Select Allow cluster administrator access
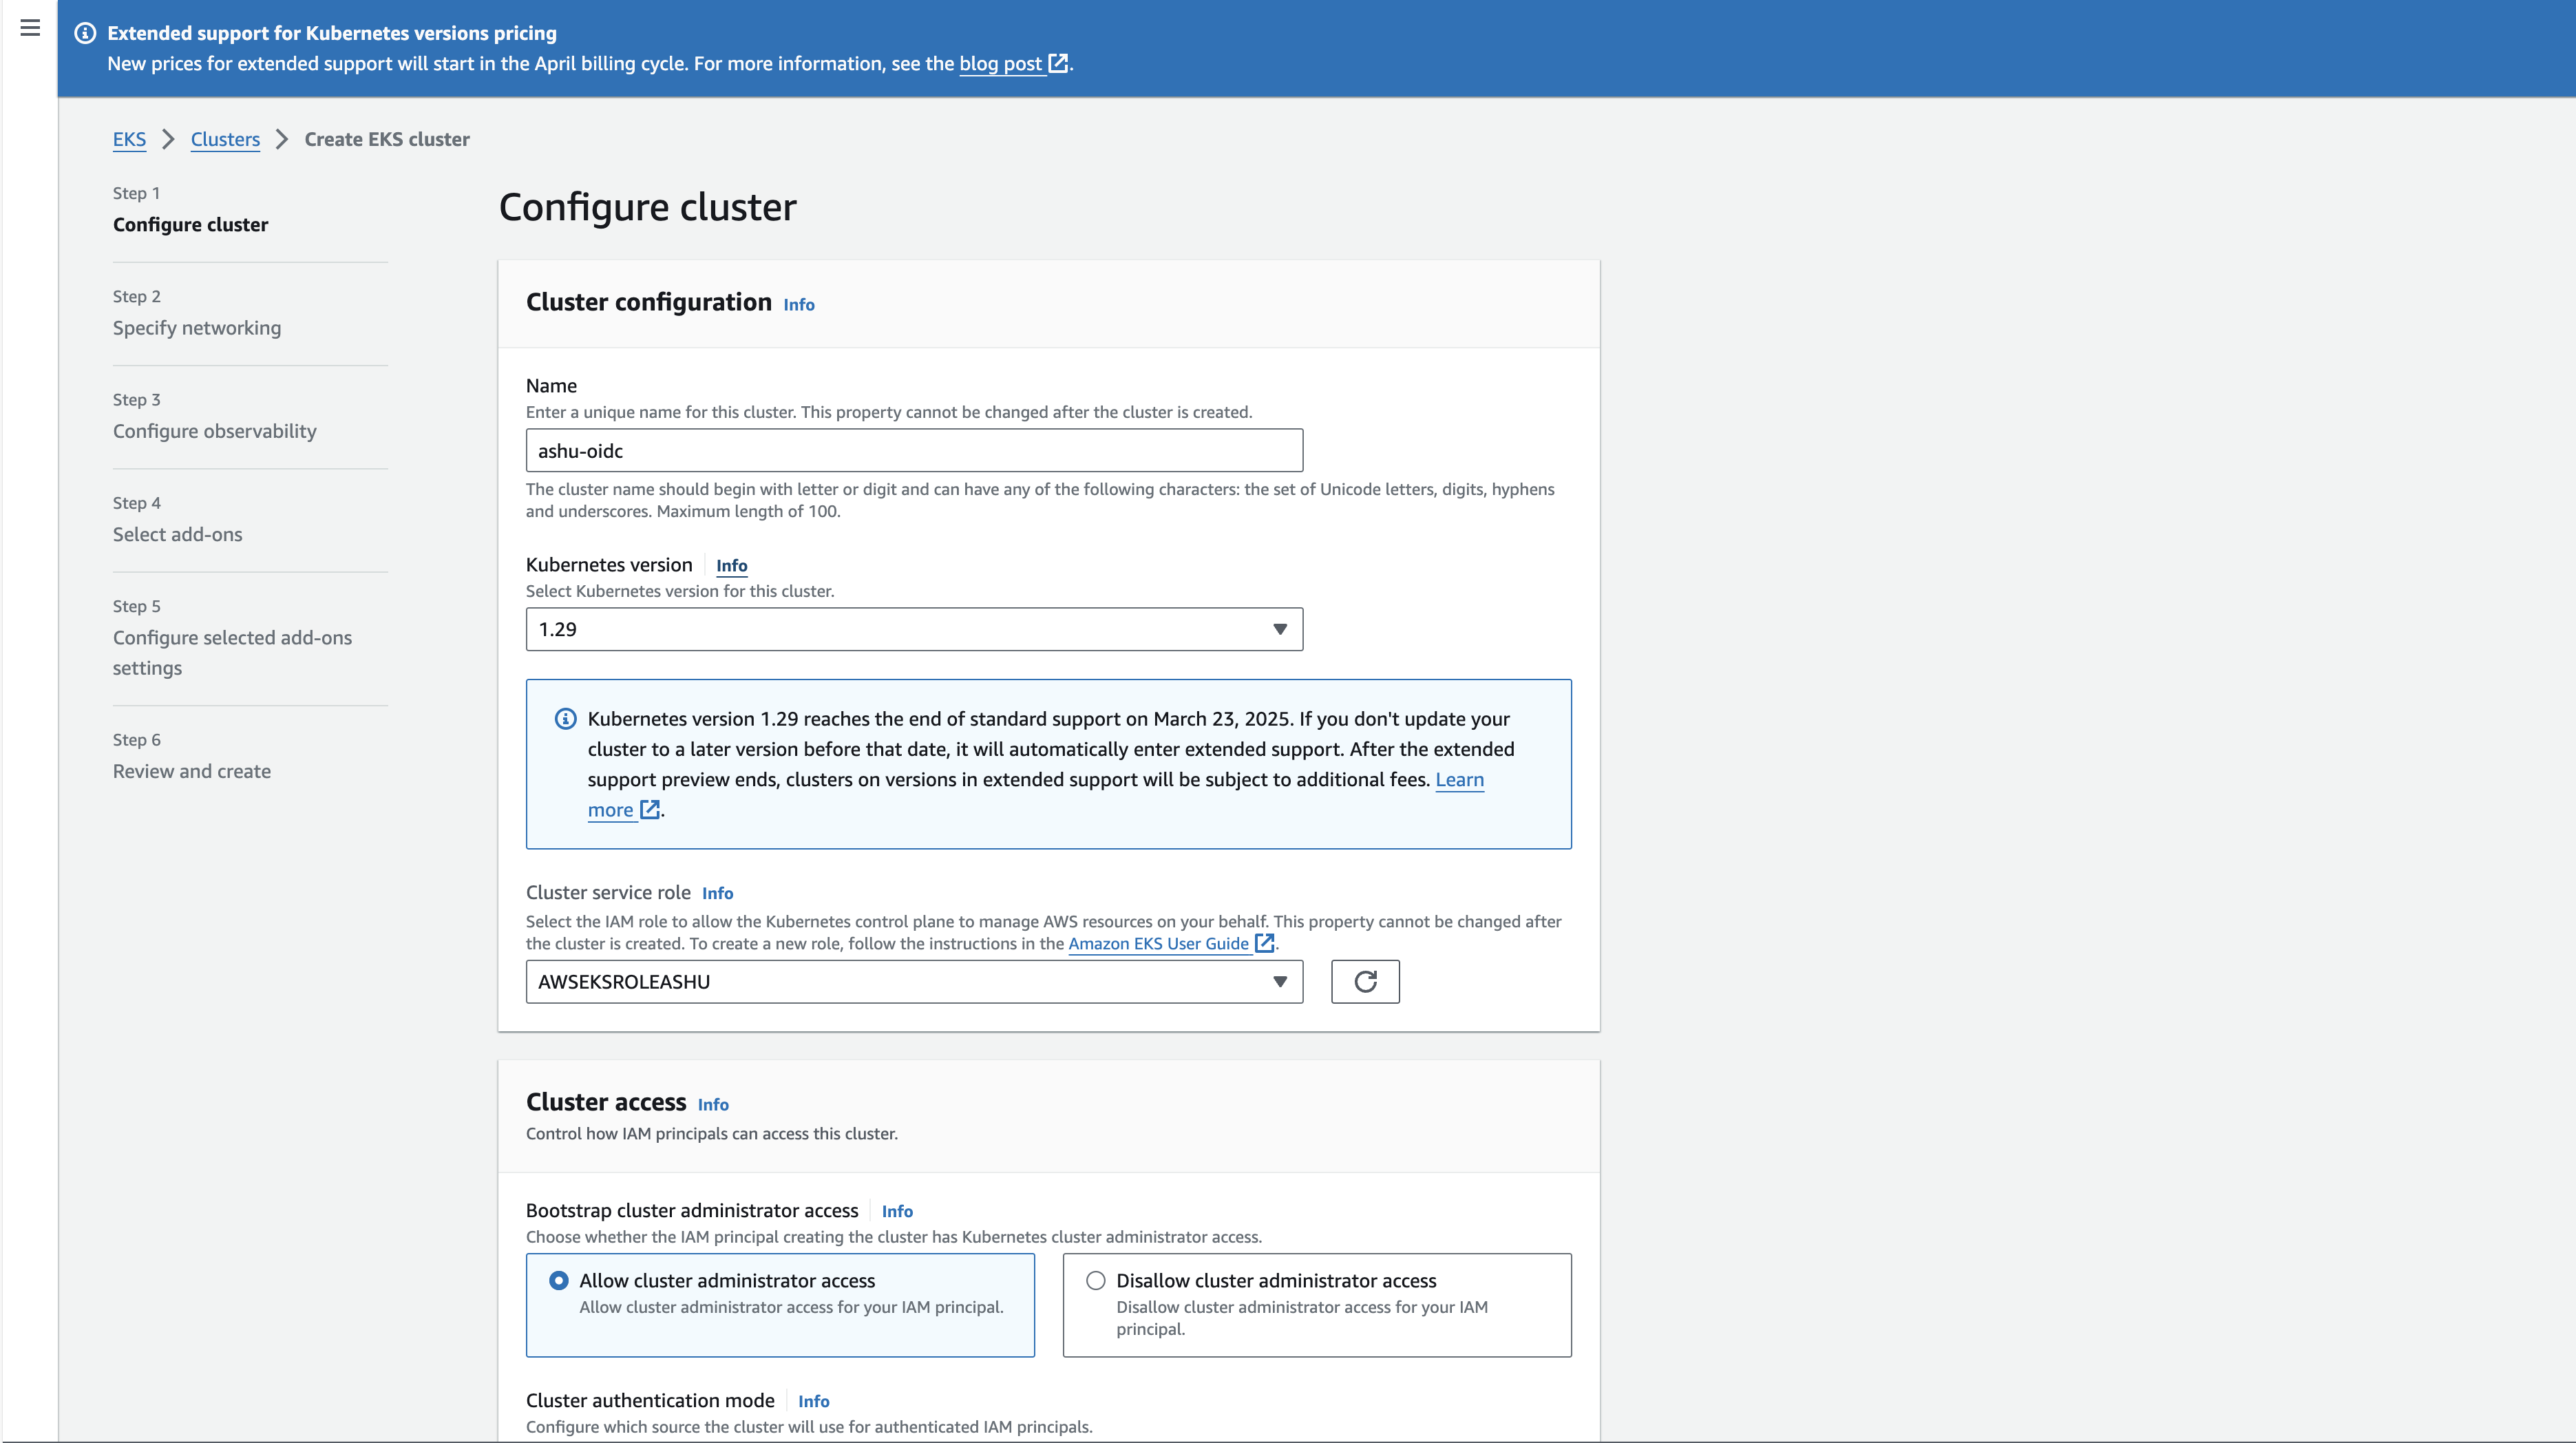The width and height of the screenshot is (2576, 1443). pyautogui.click(x=558, y=1280)
